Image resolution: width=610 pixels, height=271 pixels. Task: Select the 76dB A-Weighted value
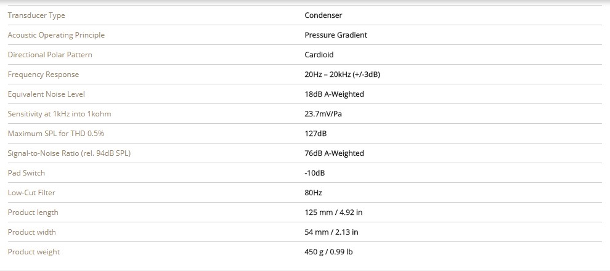click(x=335, y=153)
